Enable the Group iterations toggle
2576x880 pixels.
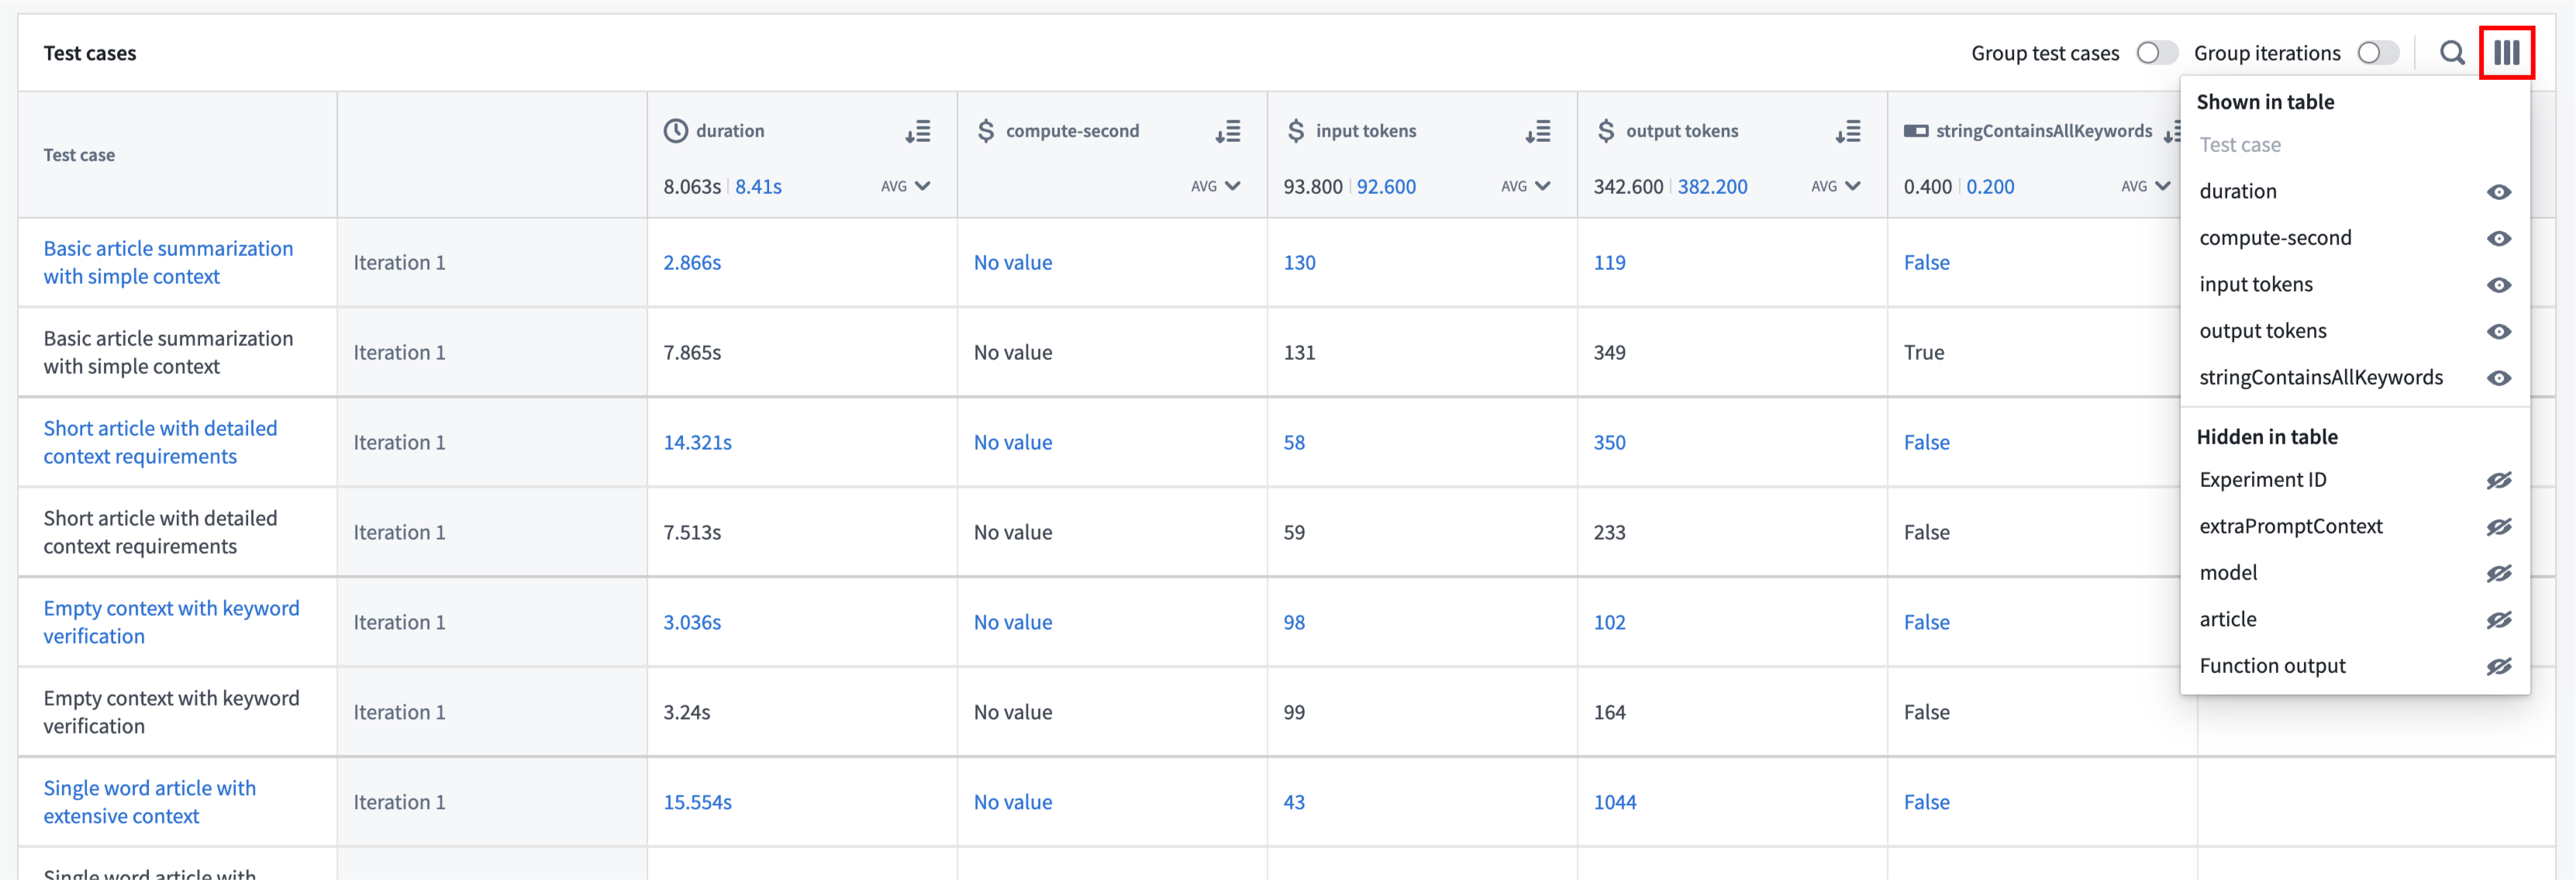pos(2379,52)
